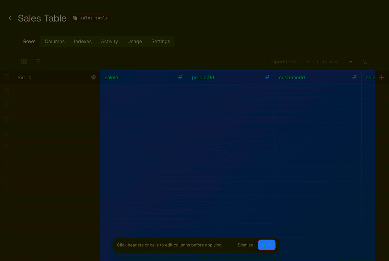The image size is (389, 261).
Task: Apply the pending column changes
Action: pos(267,245)
